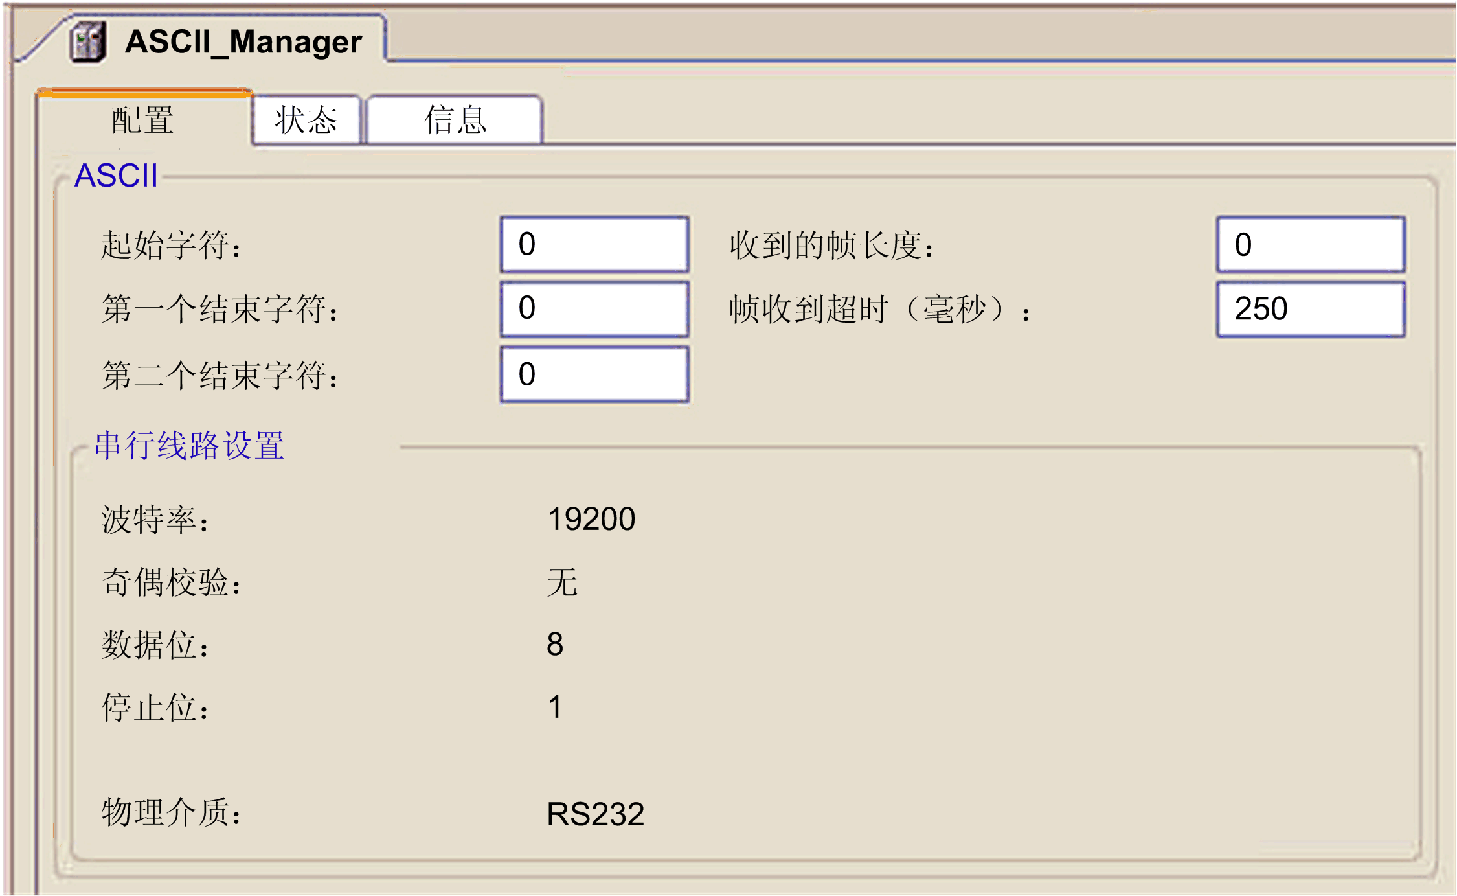The height and width of the screenshot is (896, 1457).
Task: Click the 第一个结束字符 value box
Action: click(x=593, y=309)
